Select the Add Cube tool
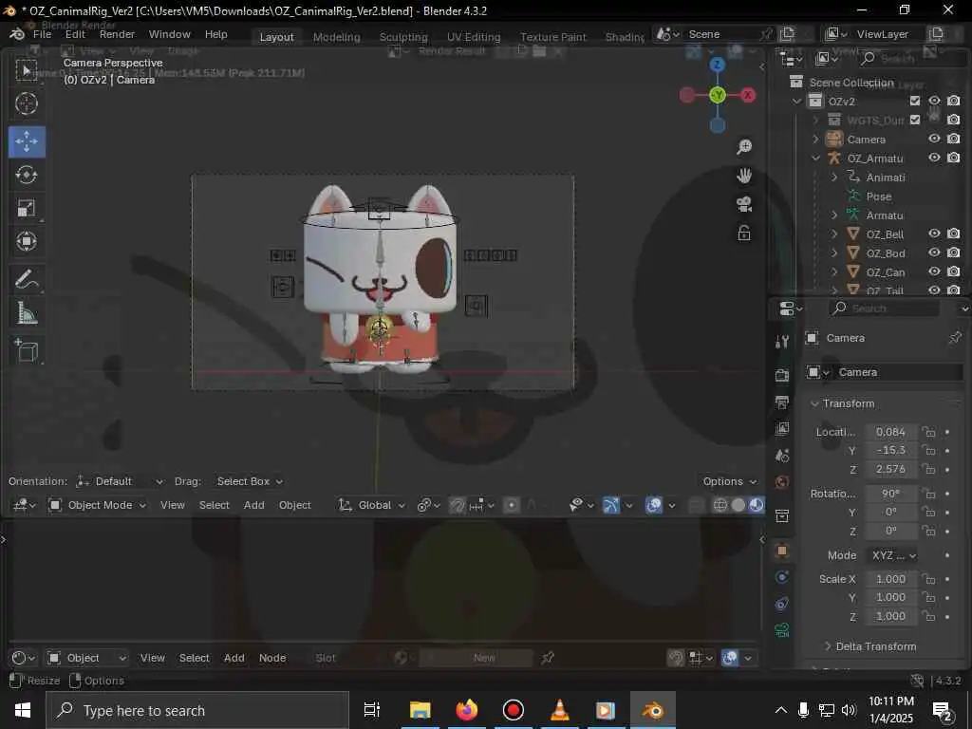972x729 pixels. click(x=26, y=351)
